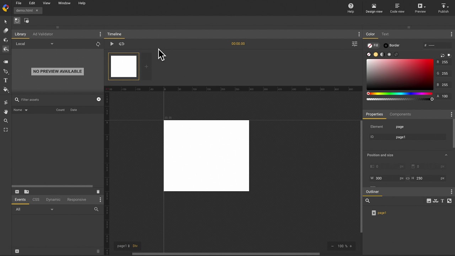
Task: Click the Outliner search icon
Action: tap(368, 201)
